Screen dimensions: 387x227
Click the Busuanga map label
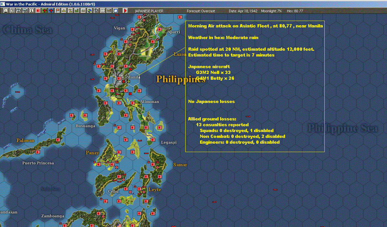[x=86, y=126]
